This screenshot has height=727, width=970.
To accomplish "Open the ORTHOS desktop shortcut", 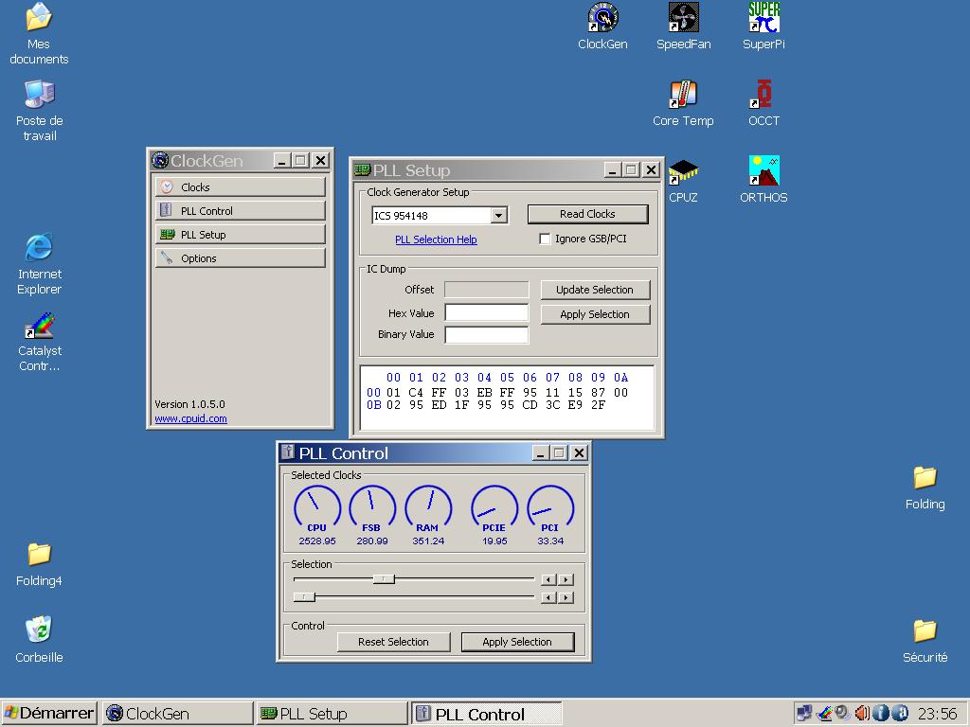I will pos(763,172).
